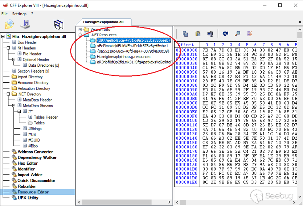Click offset row 000001E0 in hex view
This screenshot has width=303, height=206.
[x=187, y=182]
